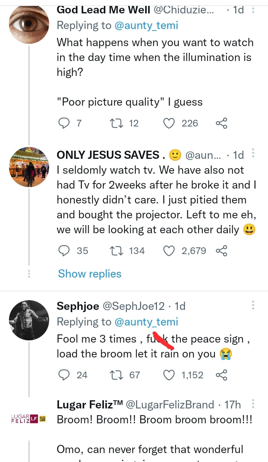Open @aunty_temi mention in Sephjoe's reply
This screenshot has height=462, width=268.
coord(146,322)
